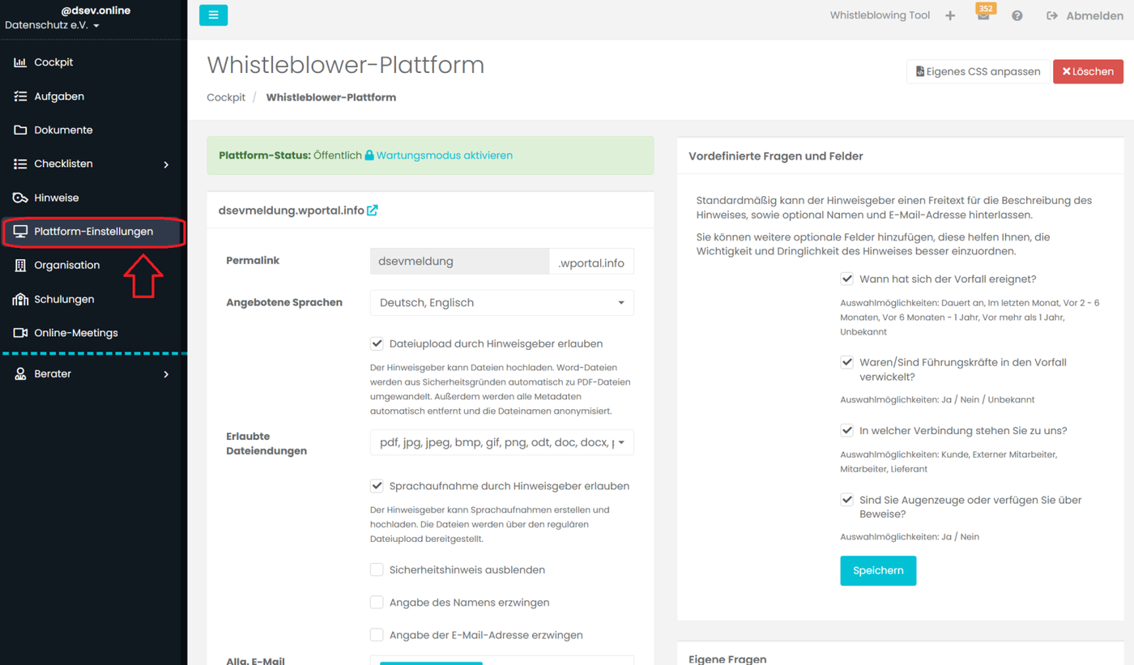The image size is (1134, 665).
Task: Click the Wartungsmodus aktivieren link
Action: tap(444, 156)
